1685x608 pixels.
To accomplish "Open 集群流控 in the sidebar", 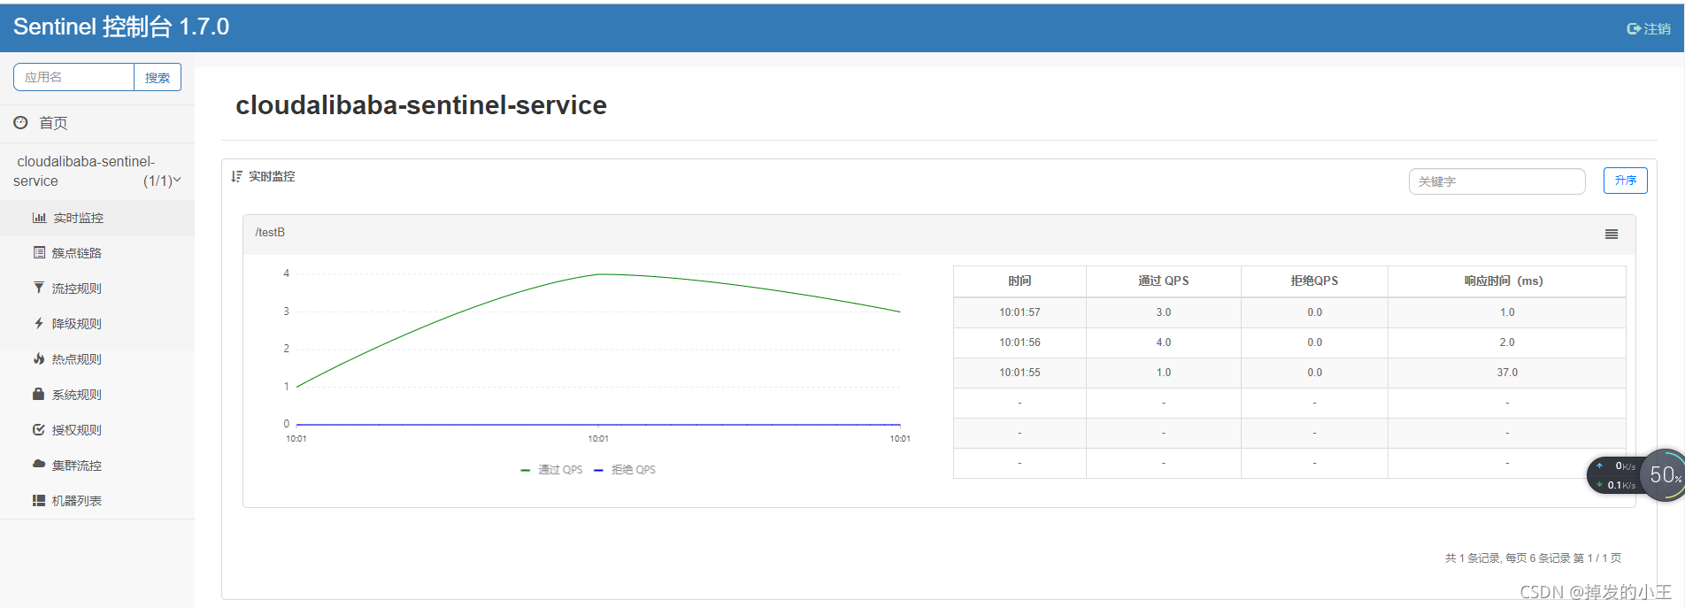I will pos(97,466).
